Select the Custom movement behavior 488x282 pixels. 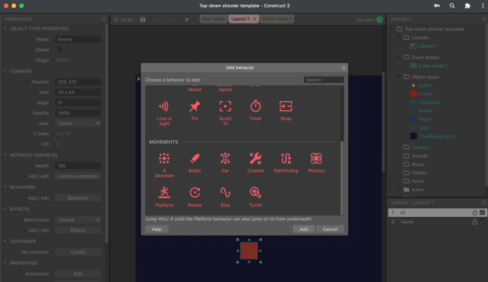(256, 163)
